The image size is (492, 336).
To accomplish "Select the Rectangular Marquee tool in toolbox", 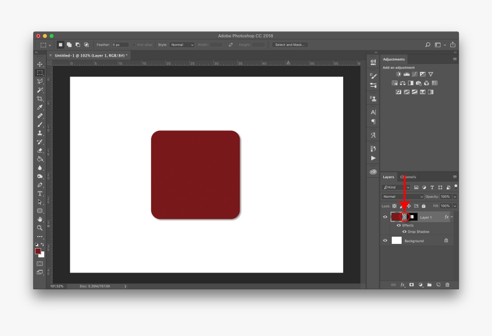I will pyautogui.click(x=40, y=73).
